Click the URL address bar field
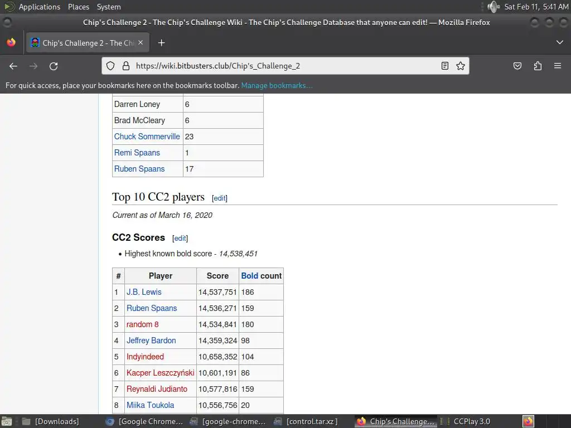Viewport: 571px width, 428px height. [x=285, y=66]
